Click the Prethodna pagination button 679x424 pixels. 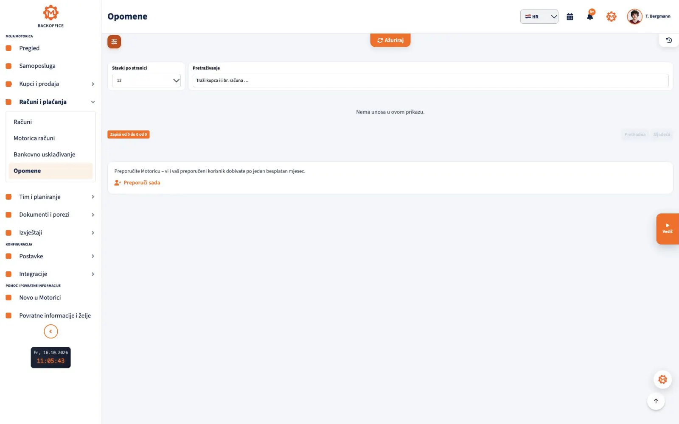[635, 134]
